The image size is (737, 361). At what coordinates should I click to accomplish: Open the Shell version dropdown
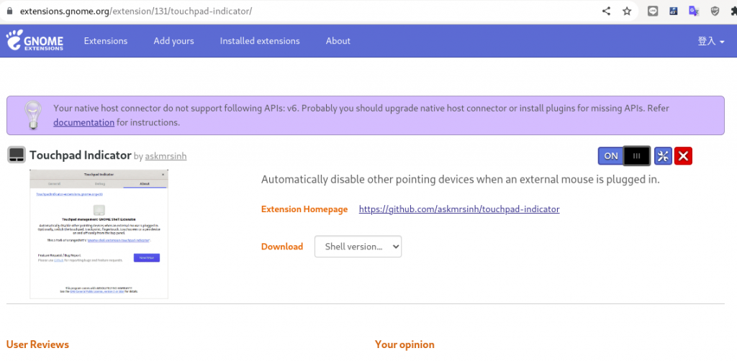[358, 247]
